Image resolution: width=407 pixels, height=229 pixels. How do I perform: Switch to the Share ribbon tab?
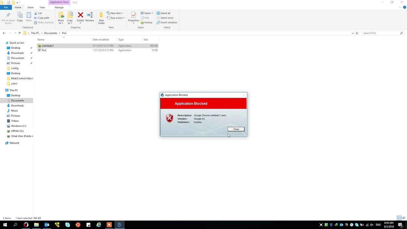point(30,7)
